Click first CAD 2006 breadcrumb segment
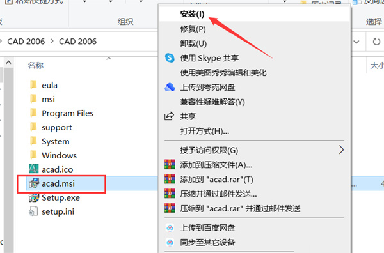 tap(26, 42)
